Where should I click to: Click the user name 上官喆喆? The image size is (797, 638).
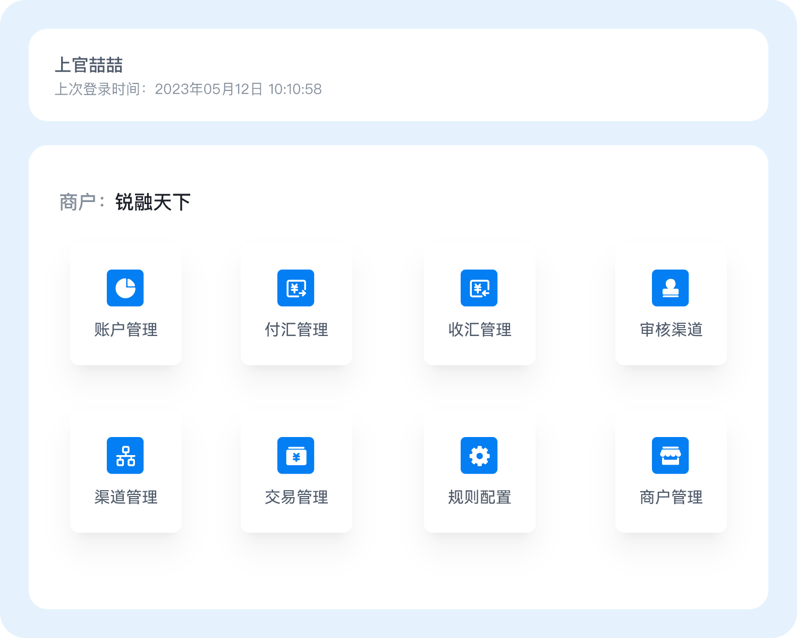pyautogui.click(x=89, y=65)
